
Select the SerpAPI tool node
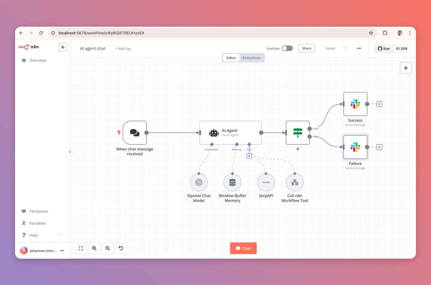[x=266, y=182]
